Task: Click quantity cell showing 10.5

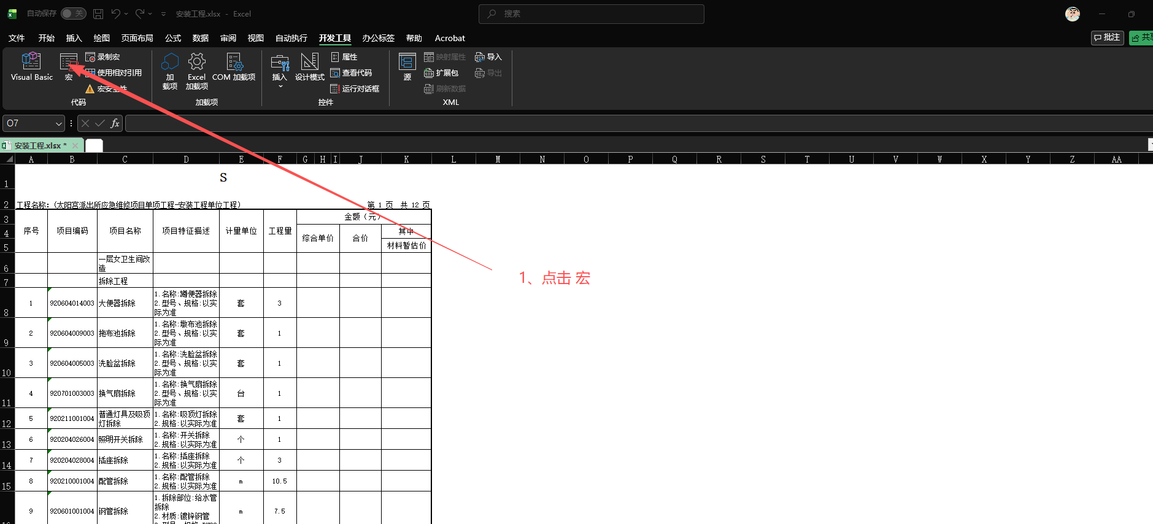Action: pyautogui.click(x=280, y=481)
